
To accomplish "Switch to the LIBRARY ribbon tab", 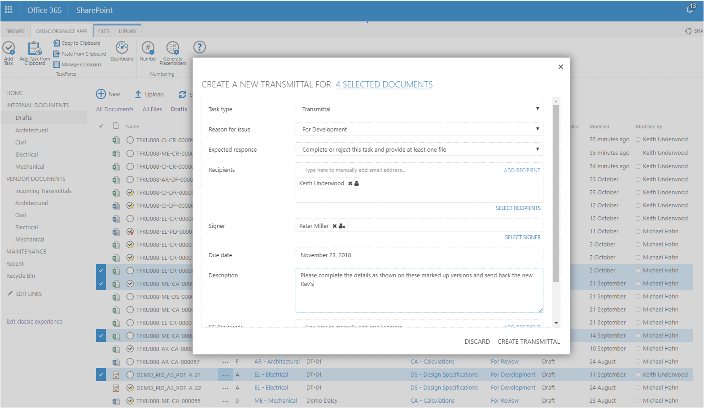I will point(127,31).
